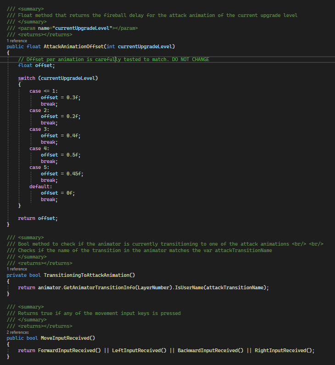
Task: Click the LeftInputReceived() call
Action: pos(139,351)
